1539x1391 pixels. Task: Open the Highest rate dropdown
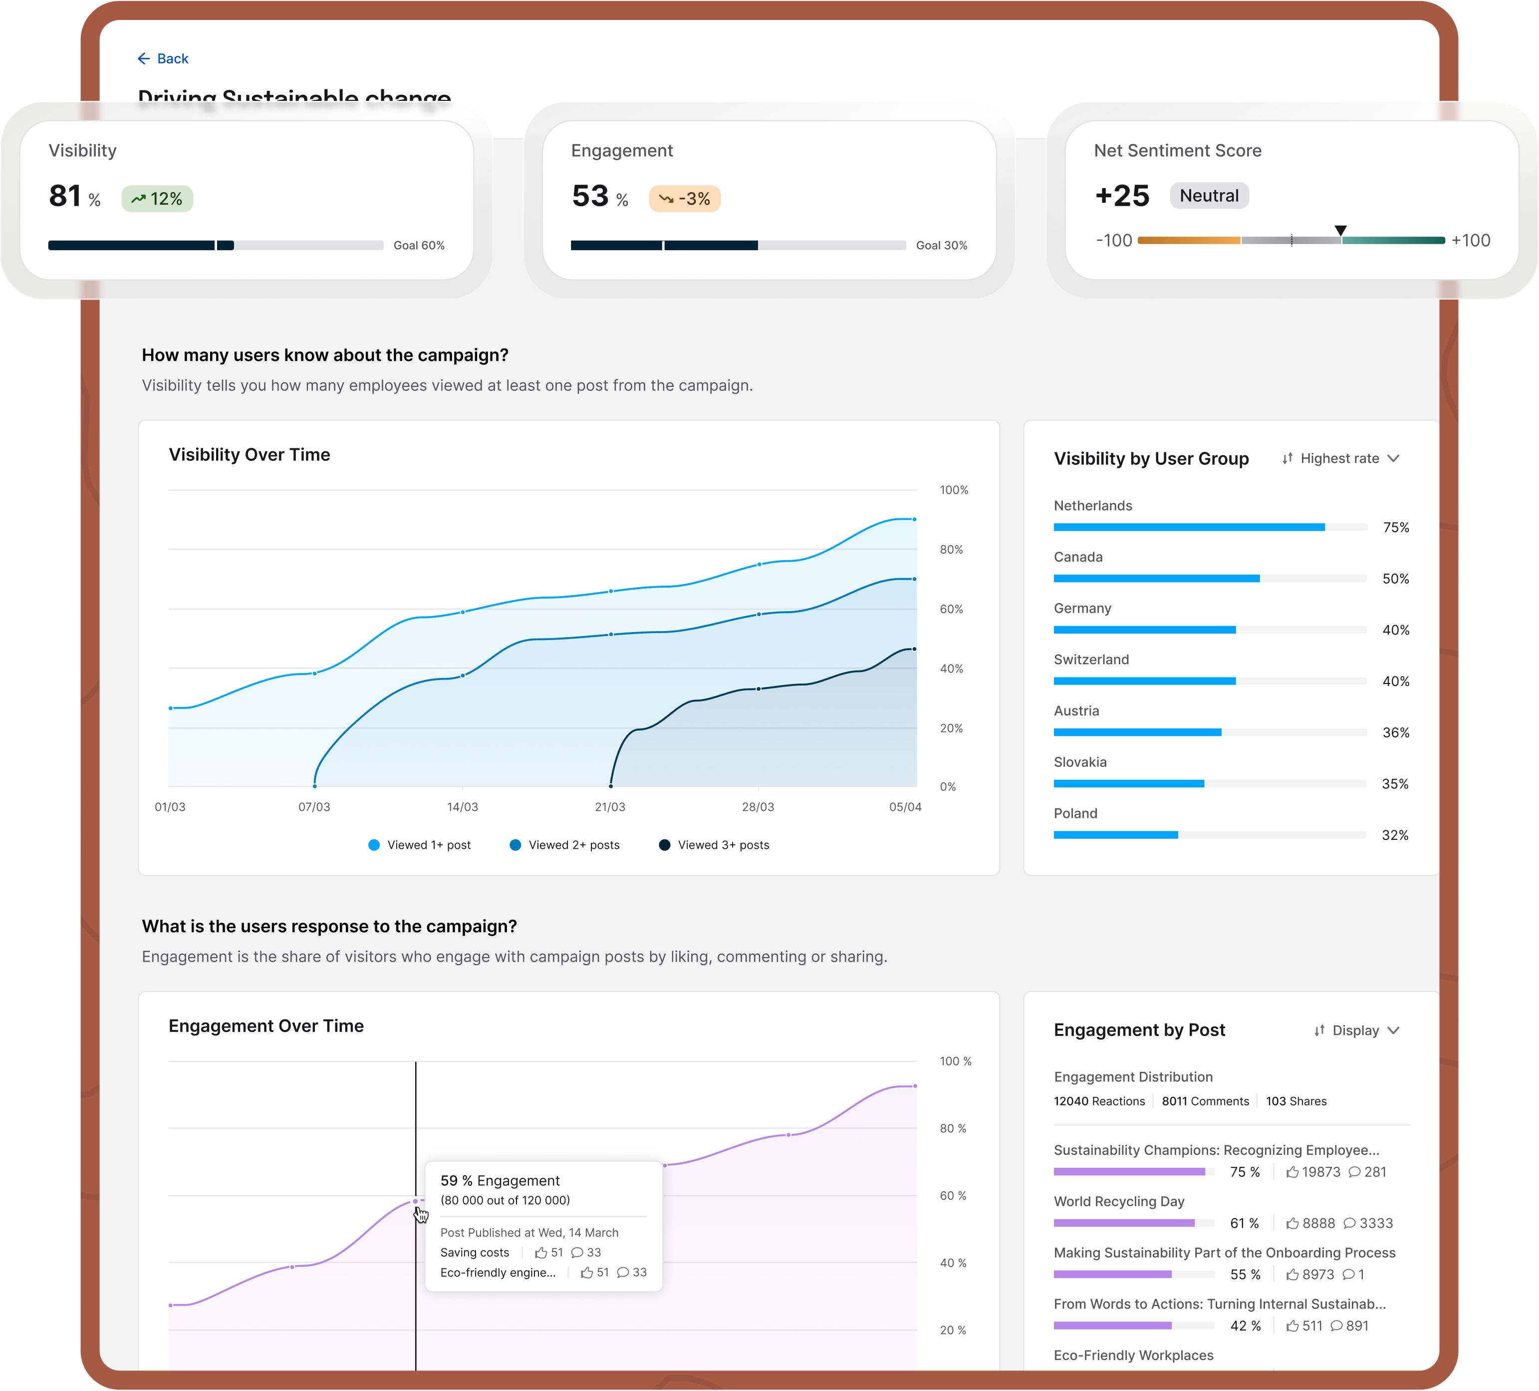pyautogui.click(x=1341, y=458)
